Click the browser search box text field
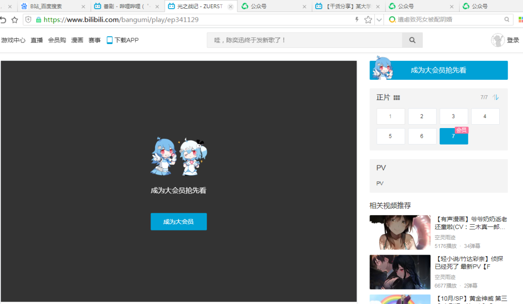 [x=449, y=20]
